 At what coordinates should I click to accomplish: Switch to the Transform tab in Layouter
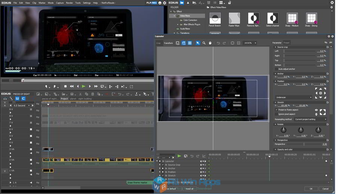168,43
